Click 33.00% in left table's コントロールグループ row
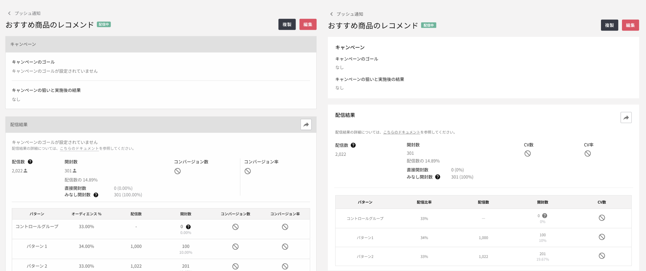646x271 pixels. [x=86, y=227]
